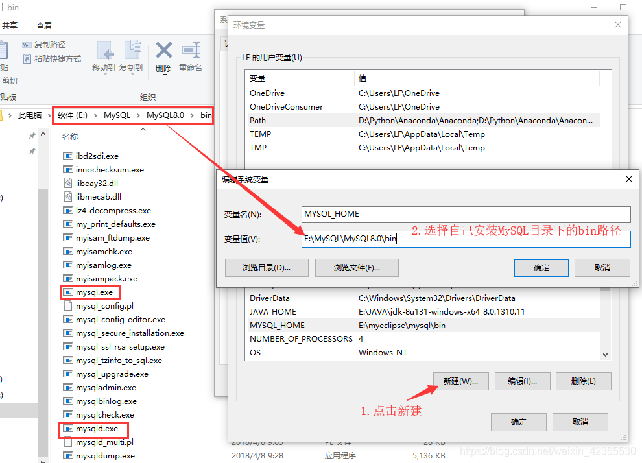Click Paste shortcut (粘贴快捷方式) in ribbon
Screen dimensions: 642x463
point(52,58)
